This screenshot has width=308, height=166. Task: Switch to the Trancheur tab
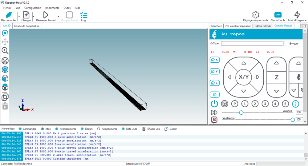tap(216, 26)
